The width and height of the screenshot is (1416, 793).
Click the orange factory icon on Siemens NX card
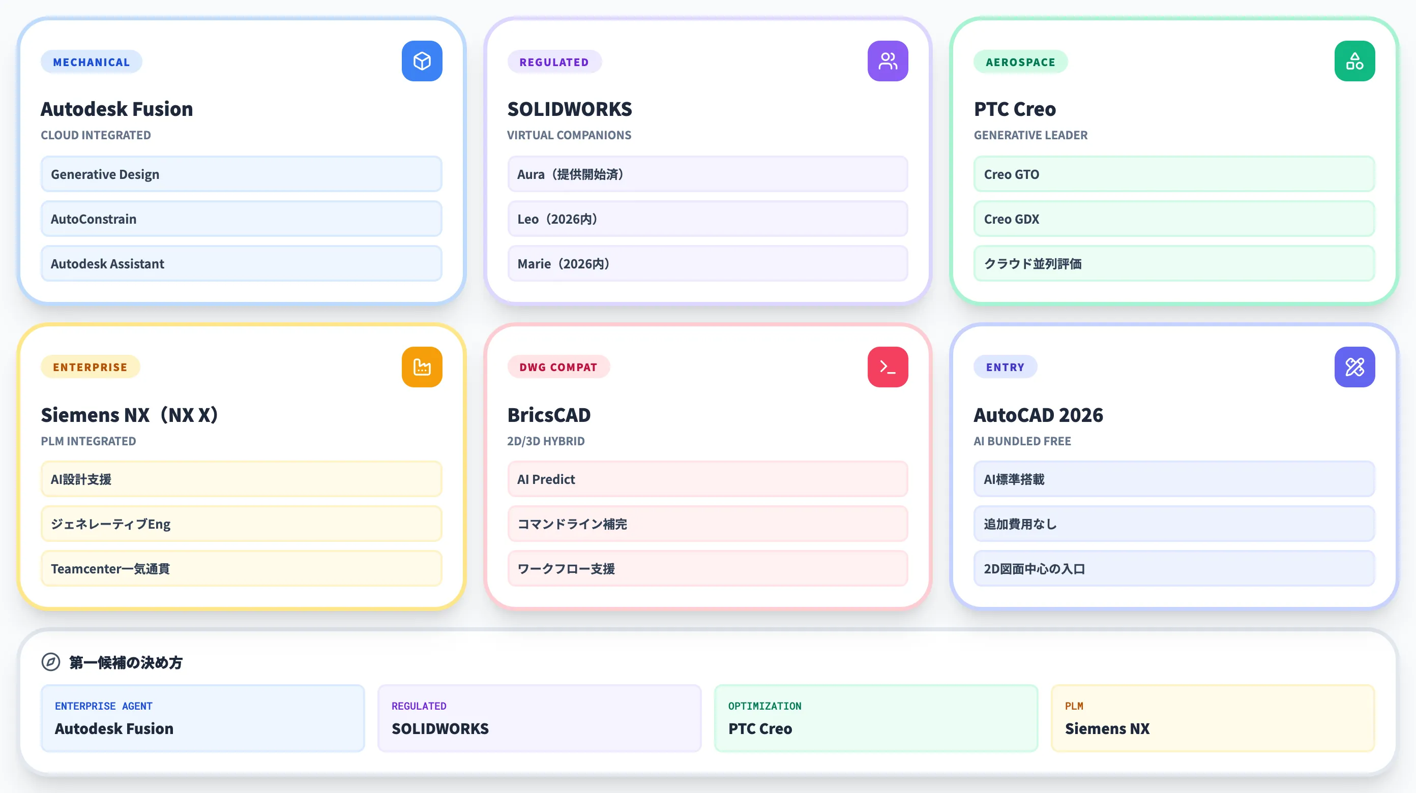(422, 367)
